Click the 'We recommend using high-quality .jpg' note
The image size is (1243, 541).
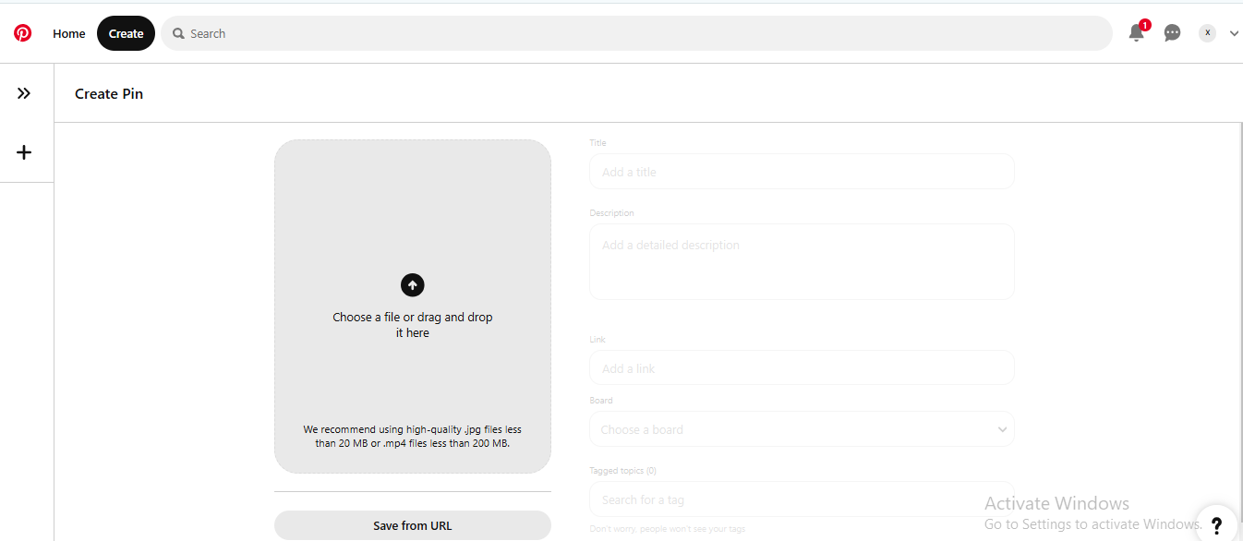[413, 436]
